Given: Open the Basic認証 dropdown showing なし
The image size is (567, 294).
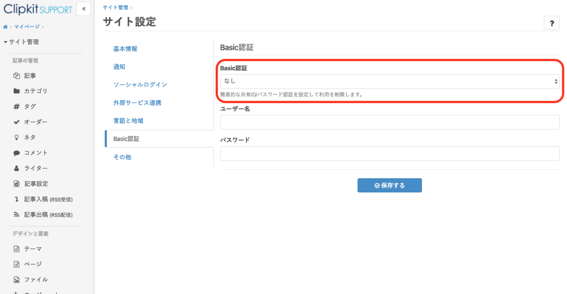Looking at the screenshot, I should click(389, 81).
